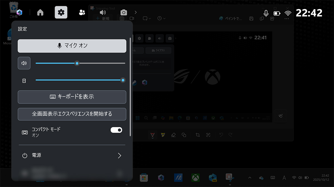Open the capture widget camera icon
The height and width of the screenshot is (187, 334).
click(124, 12)
